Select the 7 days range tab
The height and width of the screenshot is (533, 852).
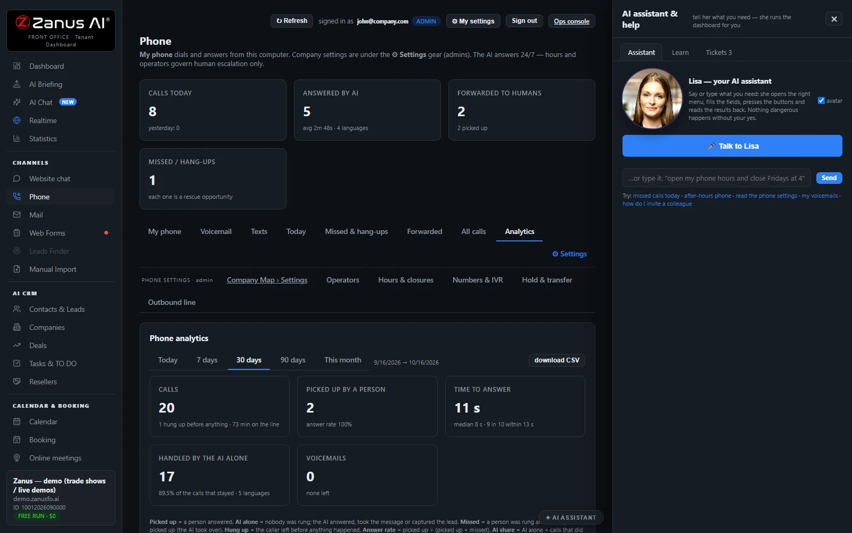point(207,360)
